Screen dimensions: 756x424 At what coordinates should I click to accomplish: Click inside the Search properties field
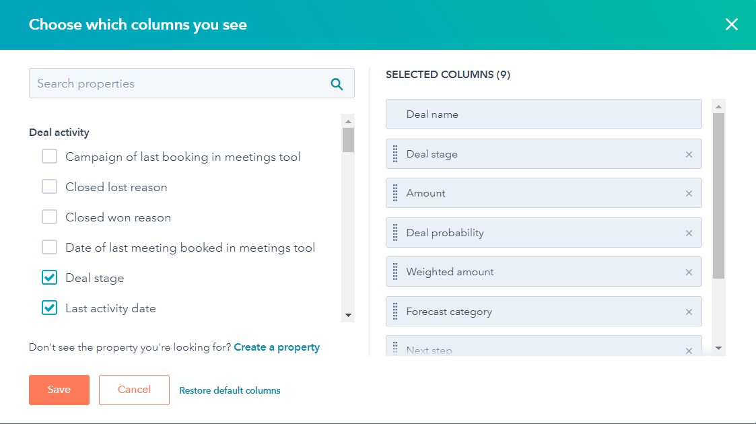(168, 83)
